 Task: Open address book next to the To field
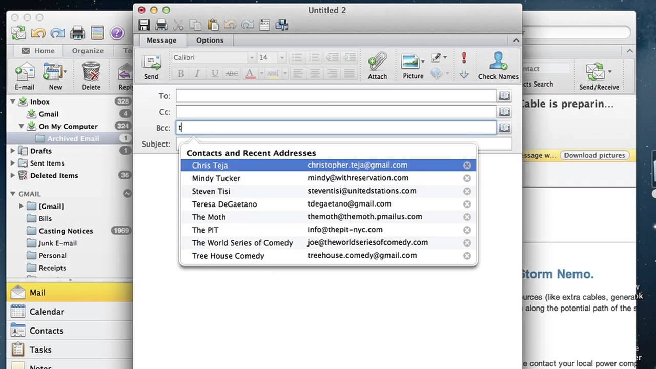point(504,96)
